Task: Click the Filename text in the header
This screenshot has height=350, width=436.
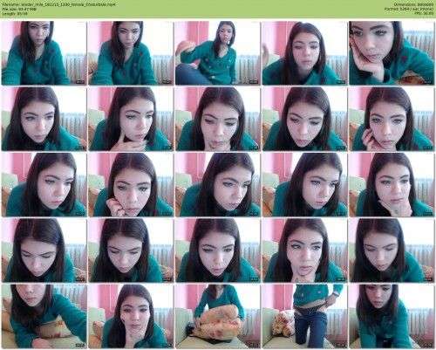Action: 58,5
